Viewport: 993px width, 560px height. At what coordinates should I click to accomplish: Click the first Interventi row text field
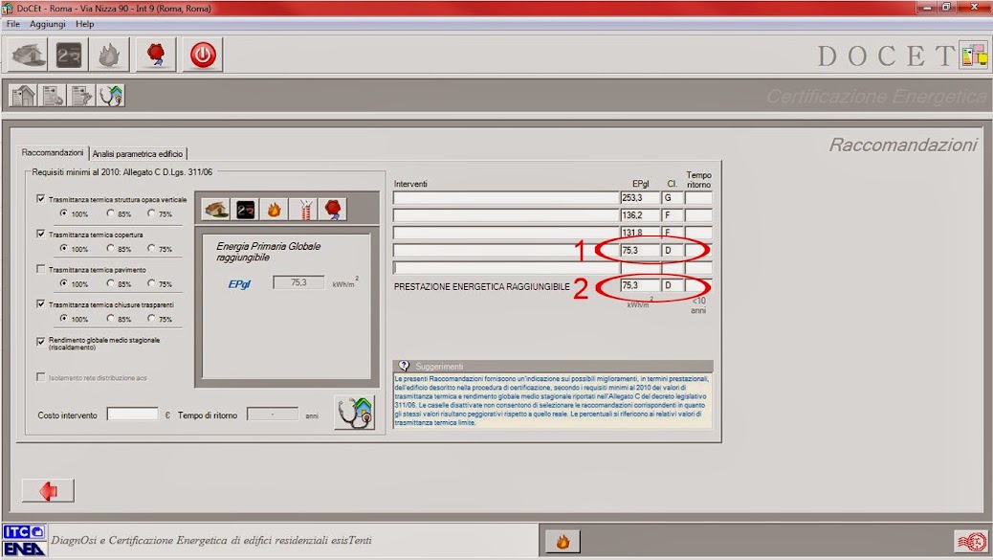(x=506, y=198)
